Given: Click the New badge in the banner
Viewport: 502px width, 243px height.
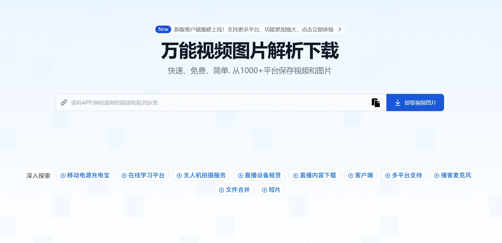Looking at the screenshot, I should pyautogui.click(x=163, y=29).
